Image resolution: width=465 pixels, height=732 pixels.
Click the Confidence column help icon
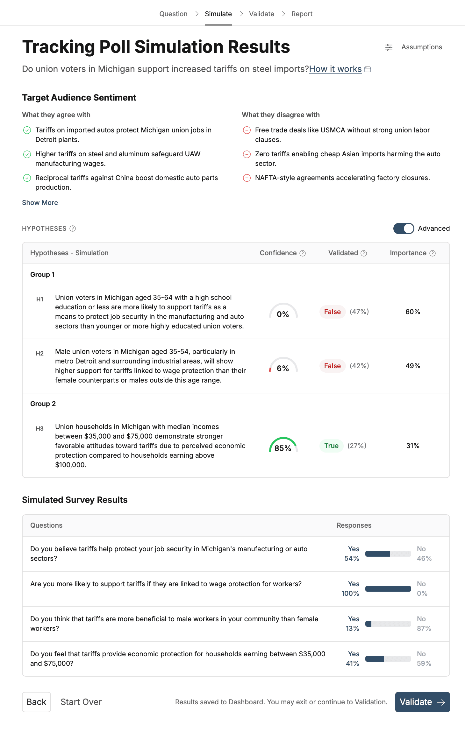tap(303, 253)
